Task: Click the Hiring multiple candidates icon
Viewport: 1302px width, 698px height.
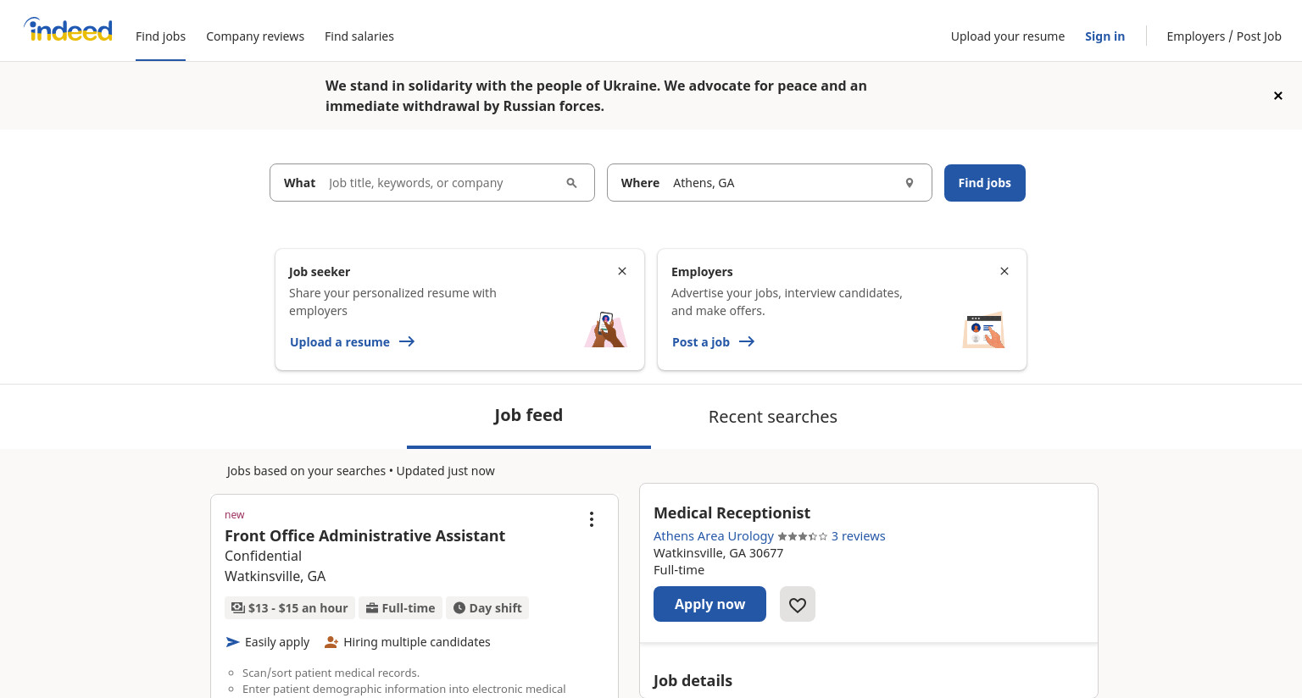Action: 331,642
